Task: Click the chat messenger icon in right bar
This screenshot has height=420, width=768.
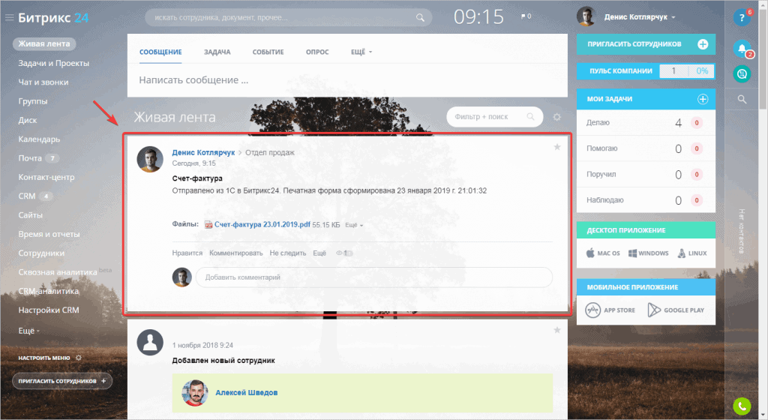Action: pos(742,74)
